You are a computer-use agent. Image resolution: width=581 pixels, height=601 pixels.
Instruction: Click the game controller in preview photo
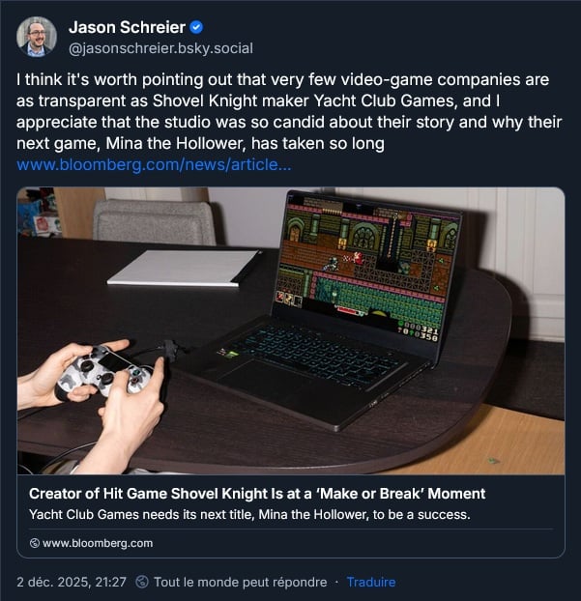click(x=104, y=372)
